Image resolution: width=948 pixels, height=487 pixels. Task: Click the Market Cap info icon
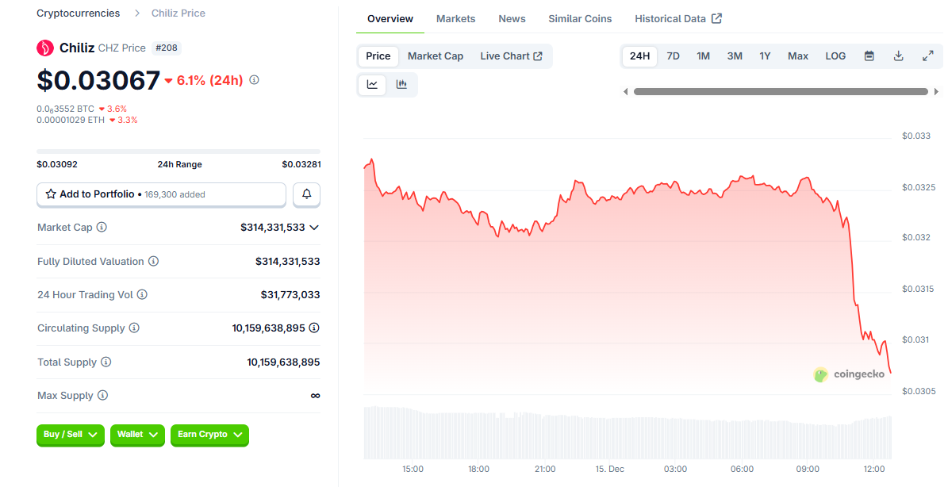pos(102,228)
